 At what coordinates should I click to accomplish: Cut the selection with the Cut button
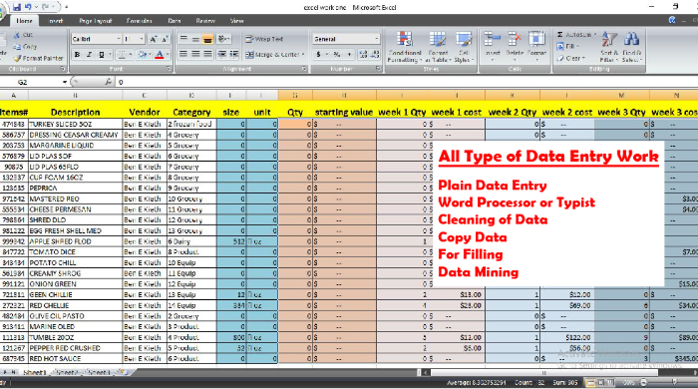(23, 35)
